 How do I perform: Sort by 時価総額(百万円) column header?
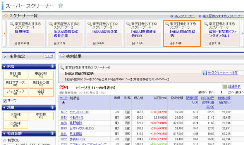[x=224, y=100]
